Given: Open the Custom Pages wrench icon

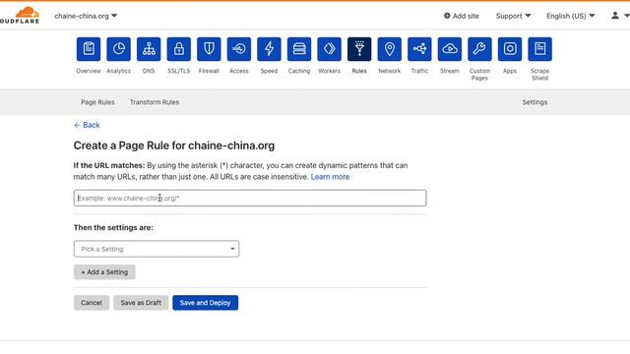Looking at the screenshot, I should 479,49.
